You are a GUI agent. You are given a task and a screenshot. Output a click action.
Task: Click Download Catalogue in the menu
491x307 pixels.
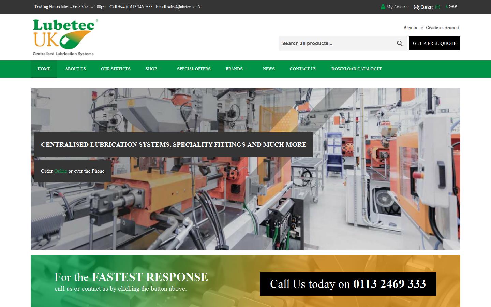point(356,69)
